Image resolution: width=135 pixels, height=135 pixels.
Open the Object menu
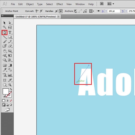click(x=30, y=4)
